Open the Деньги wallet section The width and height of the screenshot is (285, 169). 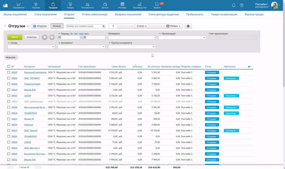[105, 5]
